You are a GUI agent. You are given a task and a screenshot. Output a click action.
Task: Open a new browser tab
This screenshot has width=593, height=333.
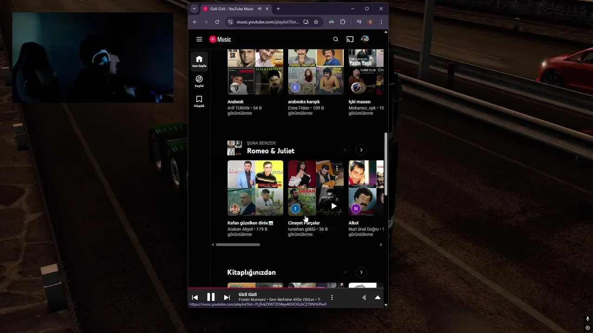(x=278, y=9)
